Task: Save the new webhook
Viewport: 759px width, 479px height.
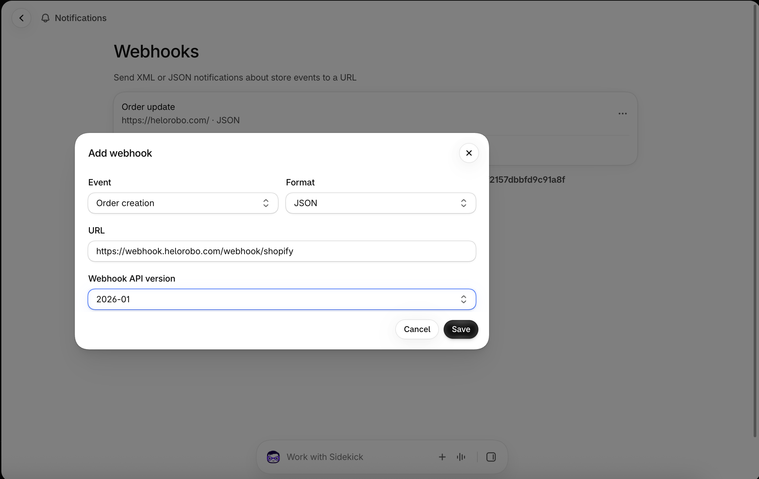Action: (461, 329)
